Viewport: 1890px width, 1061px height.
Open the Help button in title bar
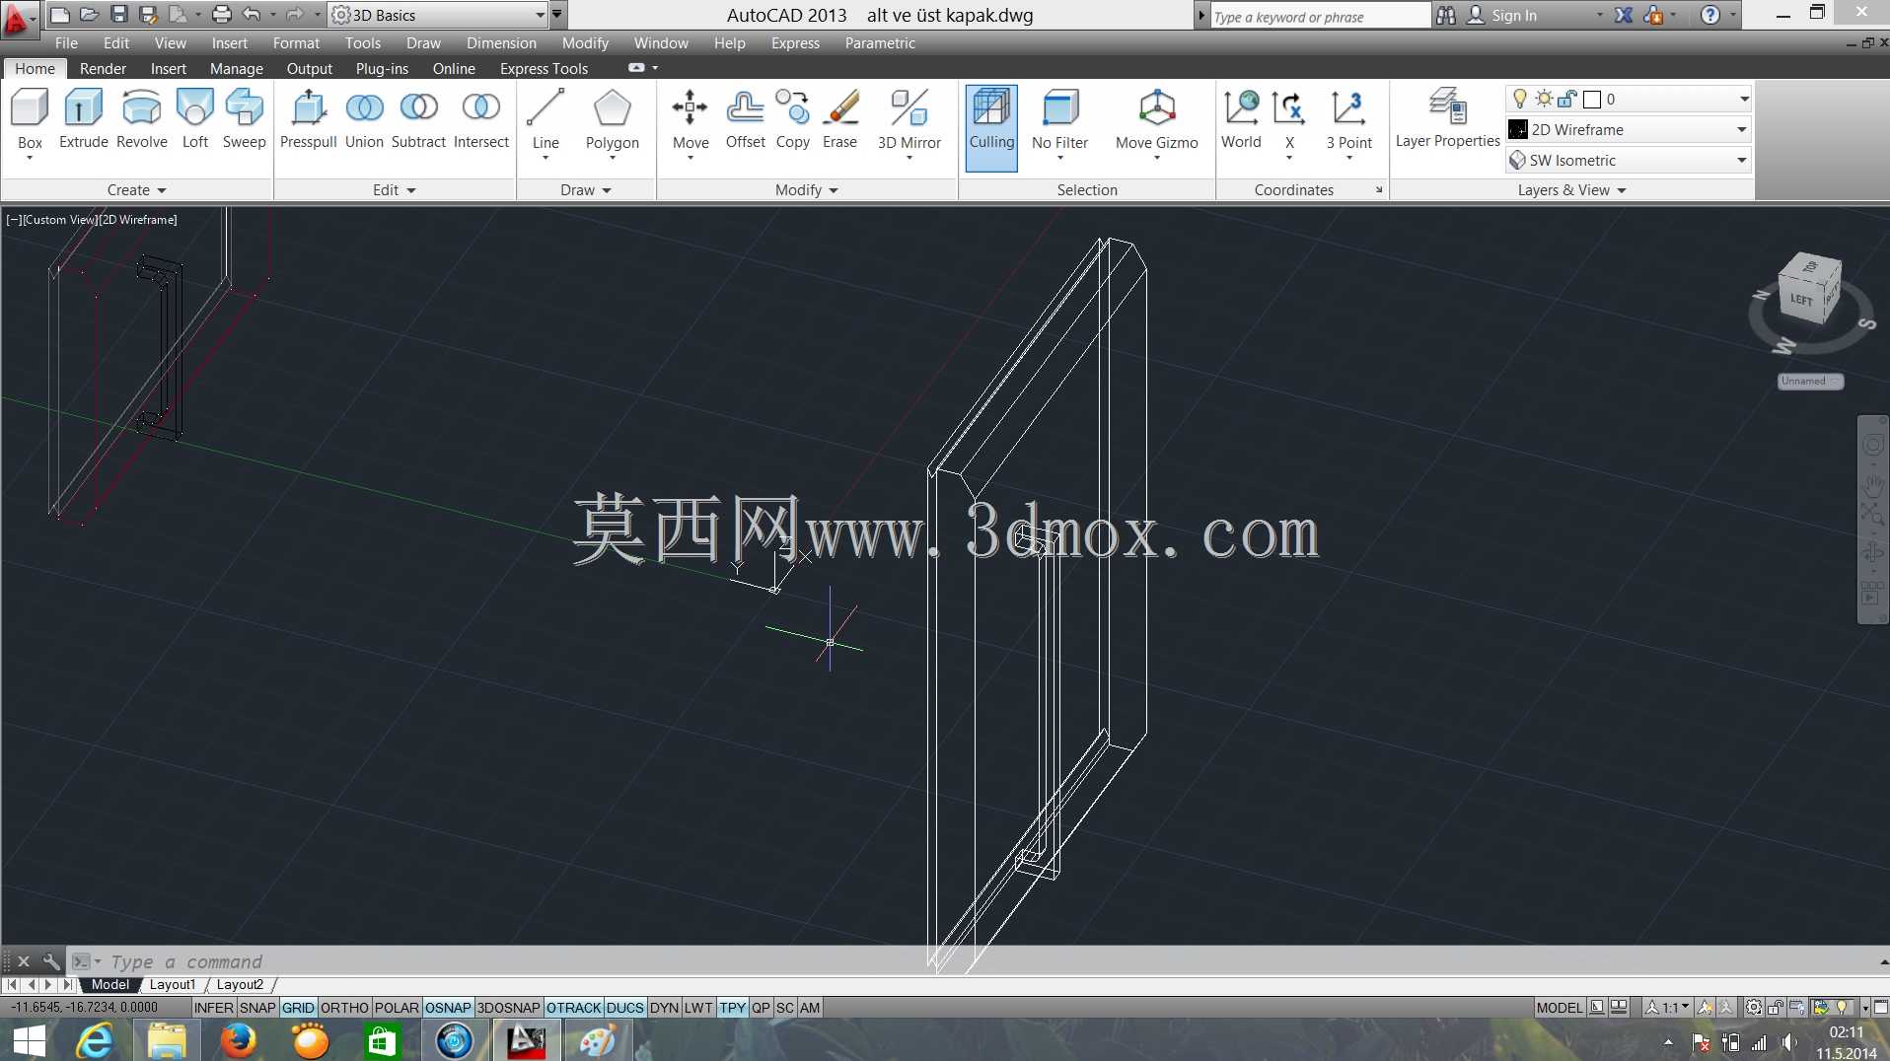pos(1710,15)
